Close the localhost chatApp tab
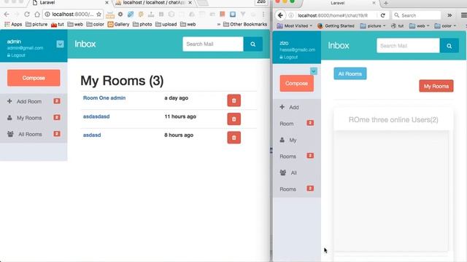The height and width of the screenshot is (262, 467). [x=190, y=3]
